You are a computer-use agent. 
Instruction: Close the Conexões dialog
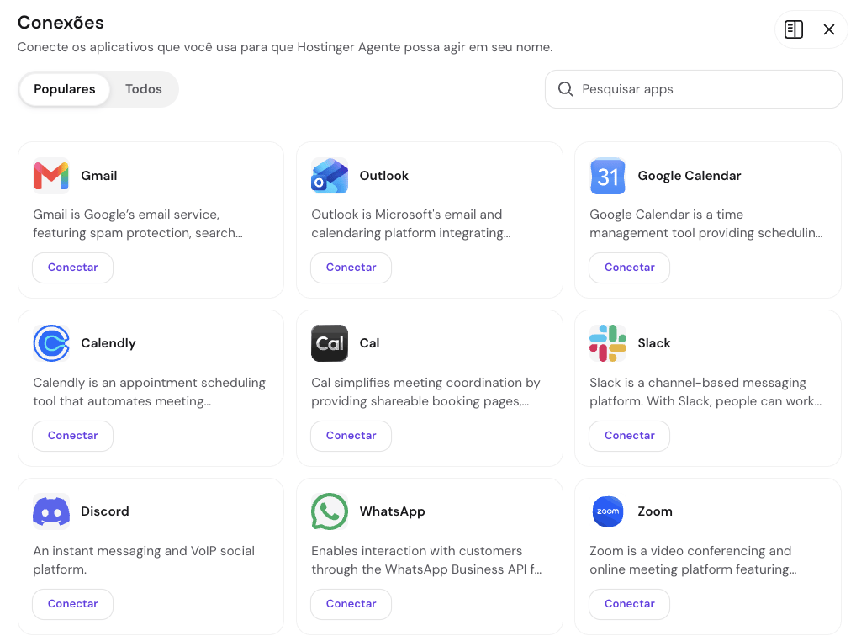click(829, 29)
